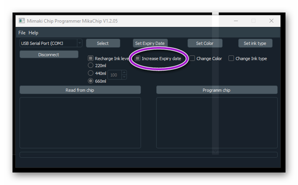The height and width of the screenshot is (185, 298).
Task: Open the Help menu
Action: (x=34, y=33)
